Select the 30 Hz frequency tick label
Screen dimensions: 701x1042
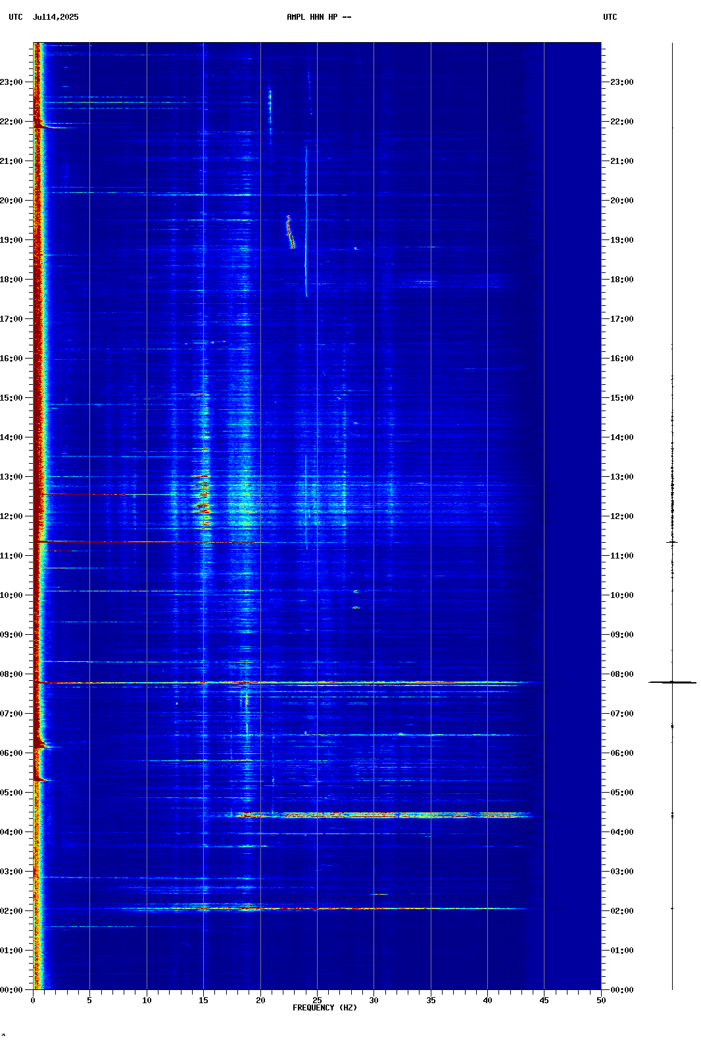point(374,1001)
